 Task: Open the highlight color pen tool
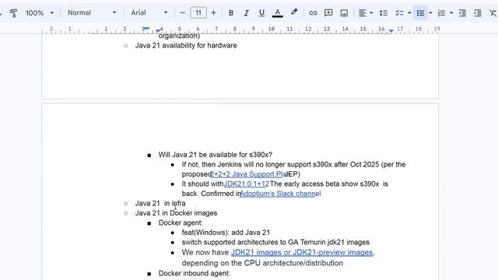(294, 12)
